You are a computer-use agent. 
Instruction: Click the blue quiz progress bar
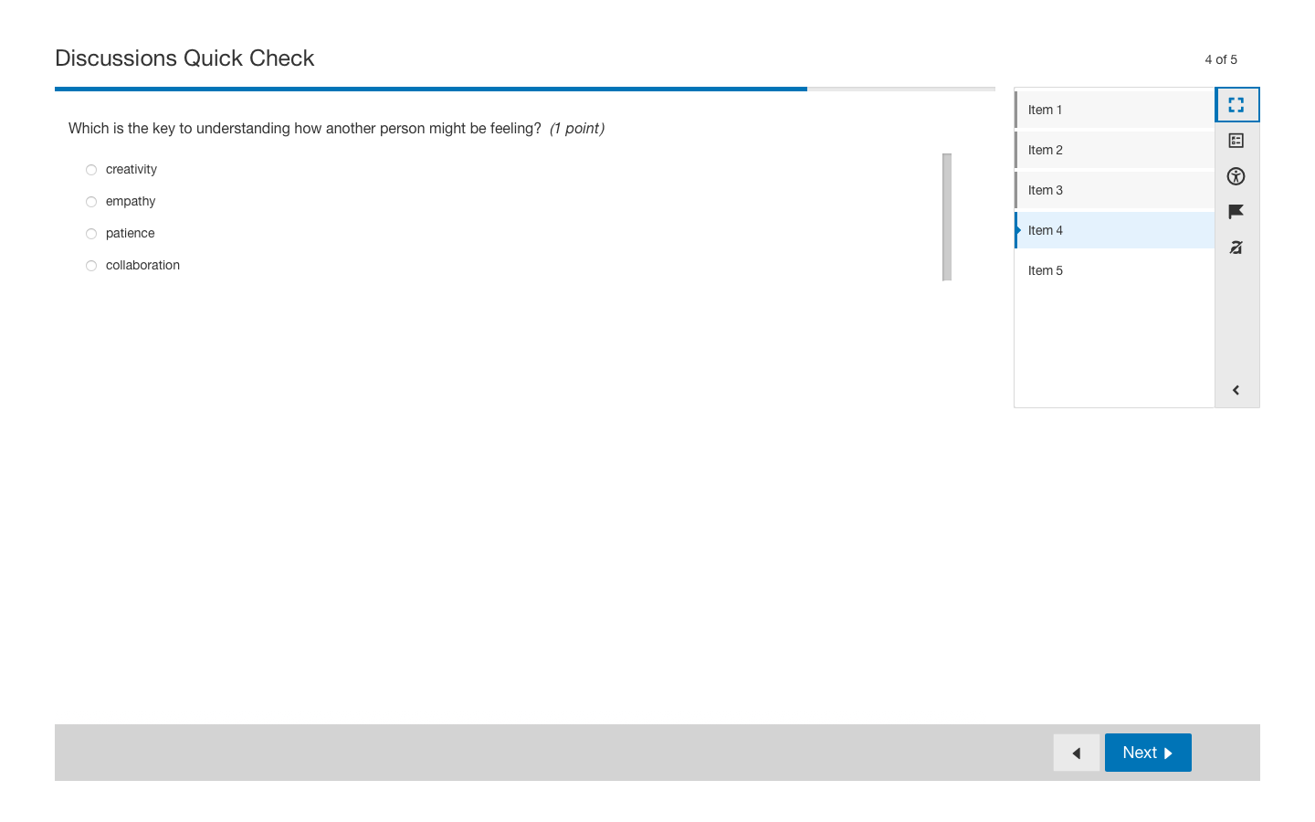click(431, 89)
